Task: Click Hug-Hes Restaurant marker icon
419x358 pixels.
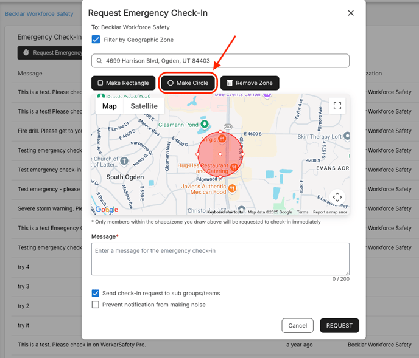Action: [x=234, y=167]
